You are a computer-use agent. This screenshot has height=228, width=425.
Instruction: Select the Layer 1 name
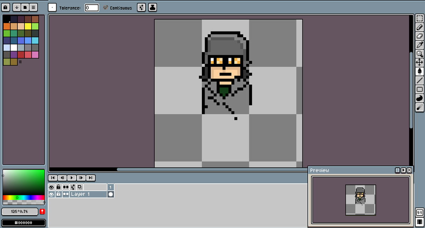tap(88, 194)
